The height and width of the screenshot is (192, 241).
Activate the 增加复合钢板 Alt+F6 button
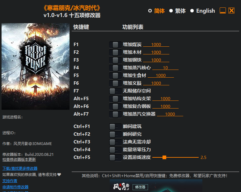point(115,106)
